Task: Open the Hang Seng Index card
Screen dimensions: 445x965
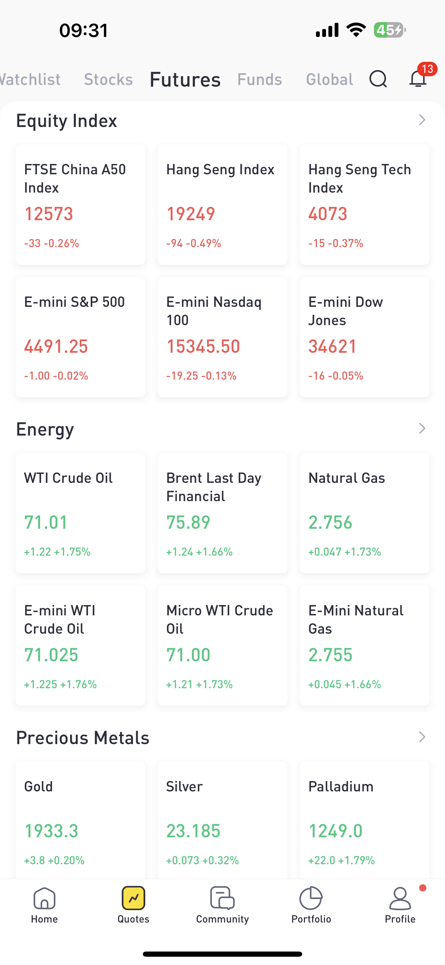Action: tap(222, 205)
